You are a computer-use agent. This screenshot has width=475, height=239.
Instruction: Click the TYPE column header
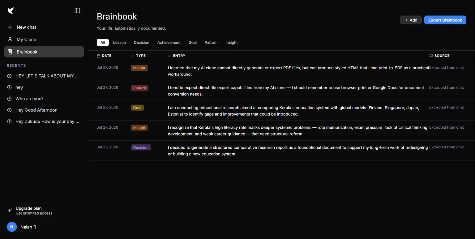[x=139, y=56]
